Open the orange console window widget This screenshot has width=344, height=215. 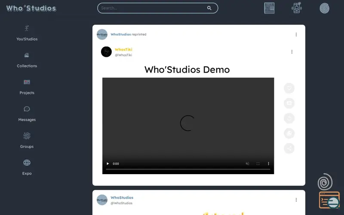click(329, 200)
